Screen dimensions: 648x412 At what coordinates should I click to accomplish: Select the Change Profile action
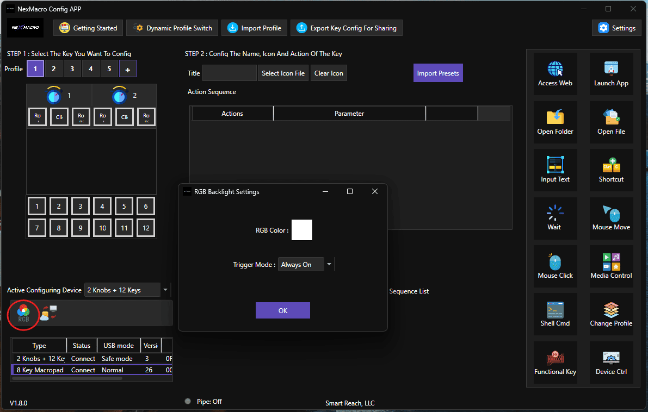click(611, 315)
